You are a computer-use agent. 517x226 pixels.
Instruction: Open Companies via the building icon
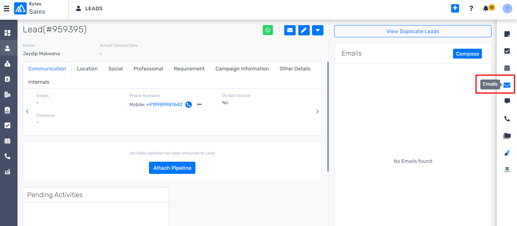point(8,94)
